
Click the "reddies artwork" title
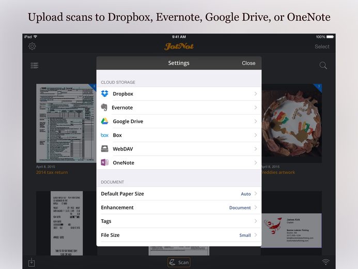pos(278,172)
